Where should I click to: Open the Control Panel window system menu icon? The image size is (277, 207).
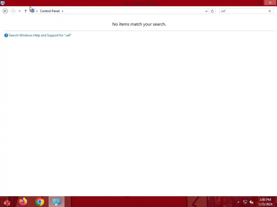tap(3, 3)
